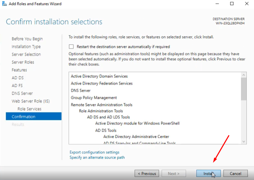Click the disabled Results step

[x=18, y=124]
